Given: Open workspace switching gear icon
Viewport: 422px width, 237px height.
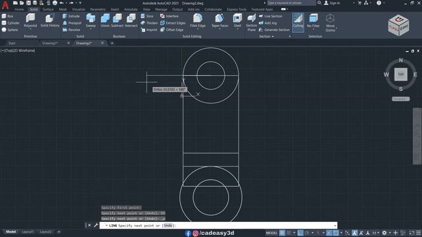Looking at the screenshot, I should click(384, 232).
